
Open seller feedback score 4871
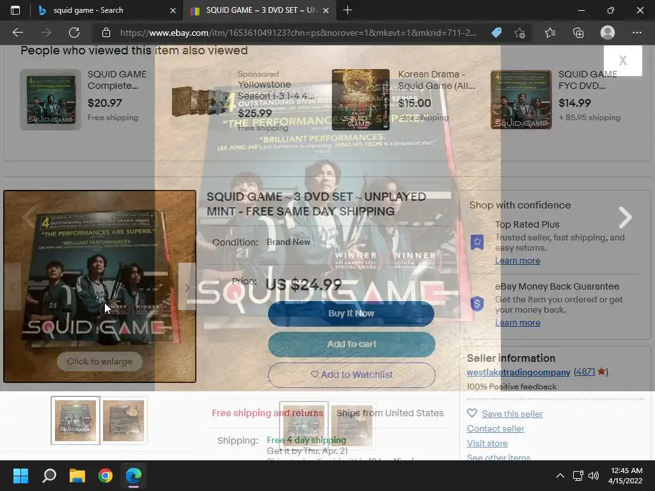[x=585, y=371]
